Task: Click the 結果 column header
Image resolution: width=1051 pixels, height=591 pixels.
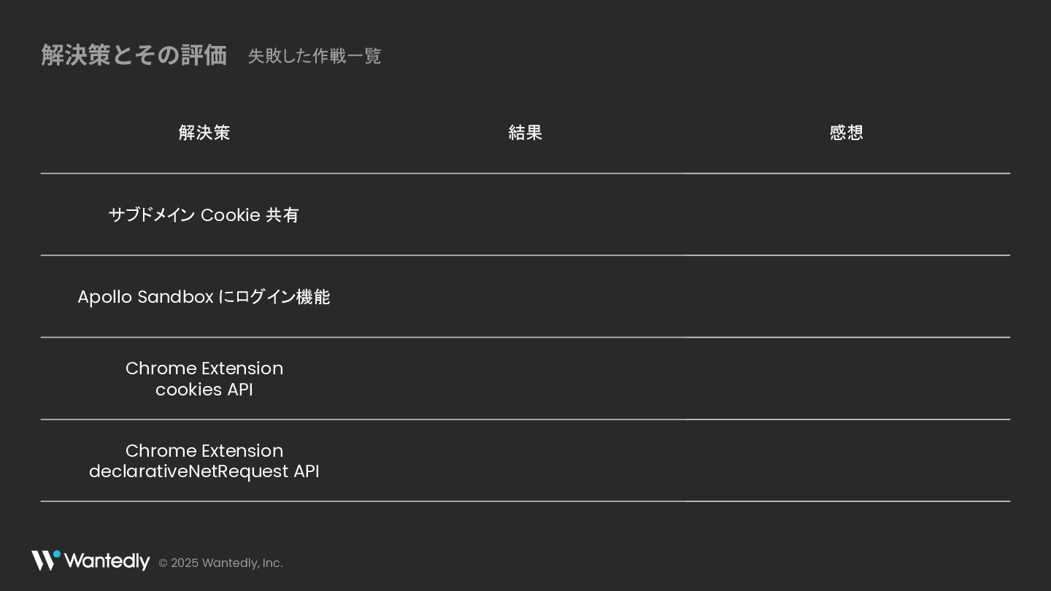Action: 525,133
